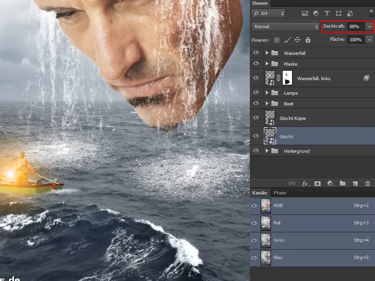
Task: Click the link layers icon
Action: pyautogui.click(x=292, y=183)
